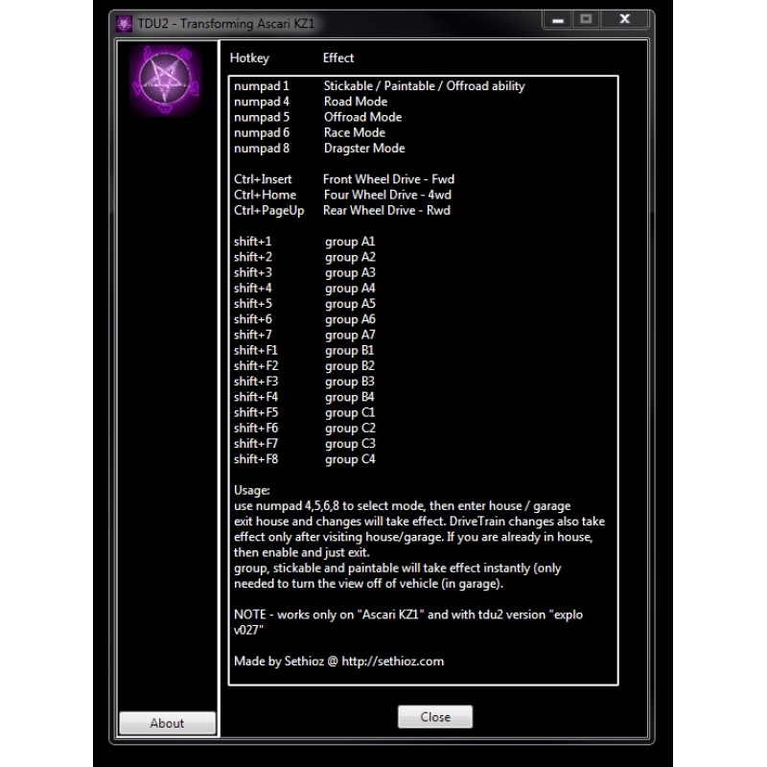Click the 'numpad 5' hotkey text

pos(261,117)
